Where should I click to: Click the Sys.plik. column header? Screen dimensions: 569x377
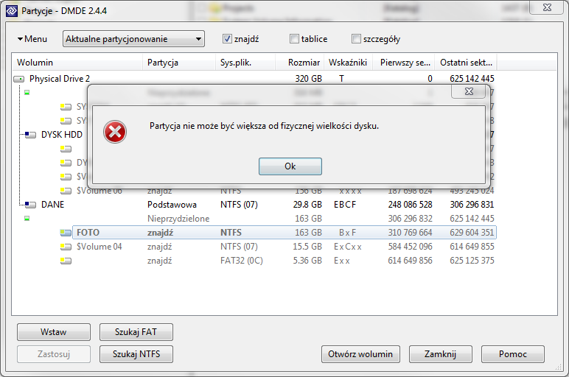click(245, 63)
